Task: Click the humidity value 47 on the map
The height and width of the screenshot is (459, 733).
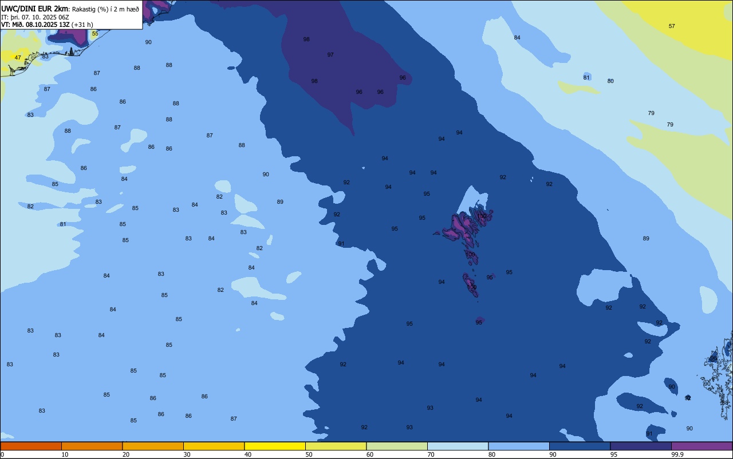Action: coord(18,58)
